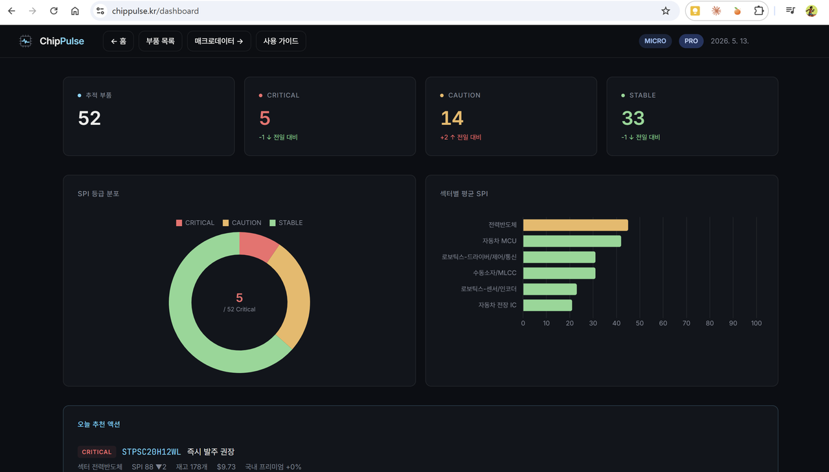Open part STPSC20H12WL
This screenshot has height=472, width=829.
coord(152,451)
